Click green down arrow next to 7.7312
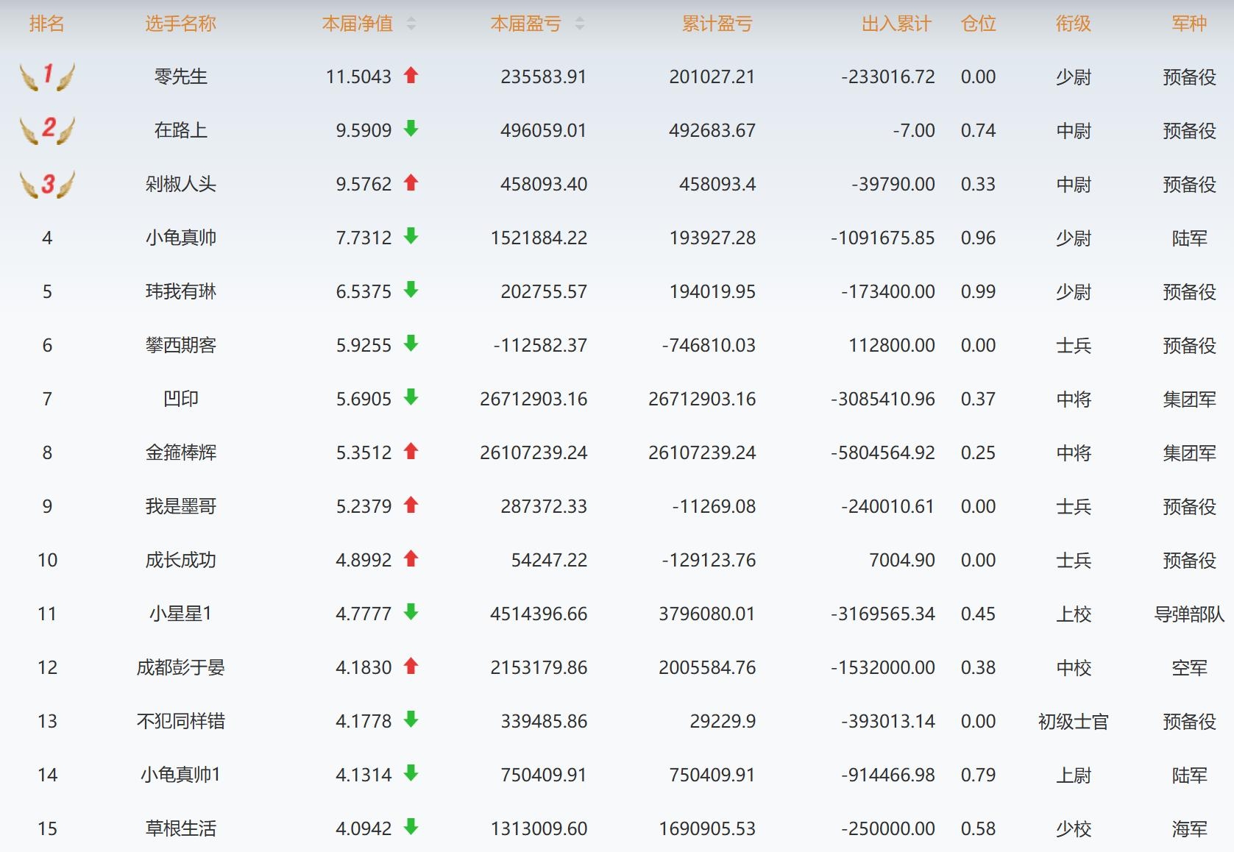Image resolution: width=1234 pixels, height=852 pixels. click(x=411, y=236)
